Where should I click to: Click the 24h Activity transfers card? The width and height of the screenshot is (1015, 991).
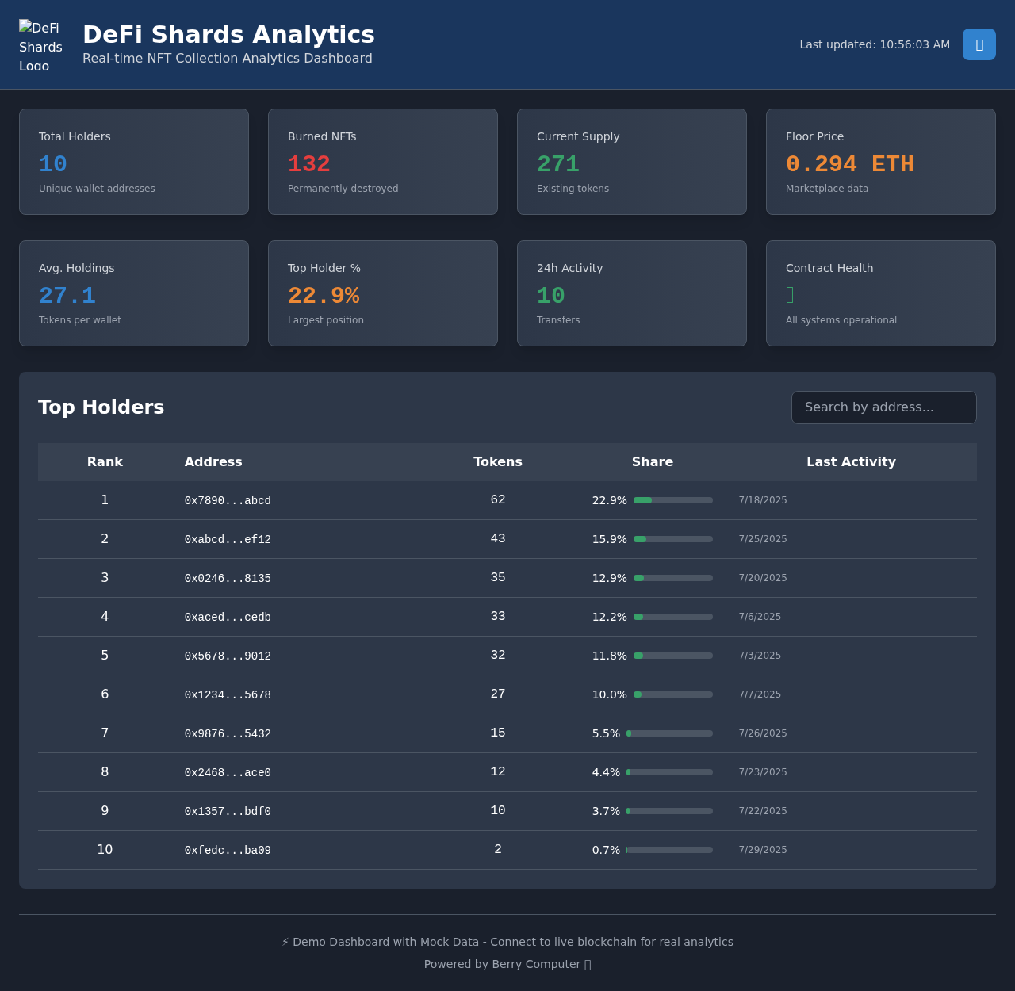click(x=631, y=293)
